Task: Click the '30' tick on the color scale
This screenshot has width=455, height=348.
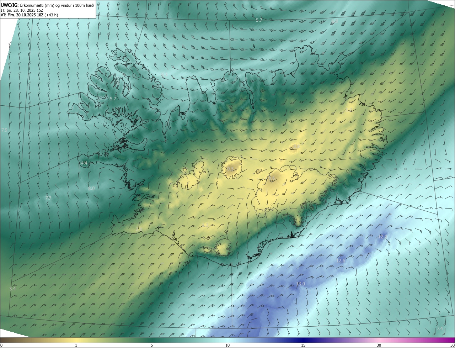Action: click(379, 345)
